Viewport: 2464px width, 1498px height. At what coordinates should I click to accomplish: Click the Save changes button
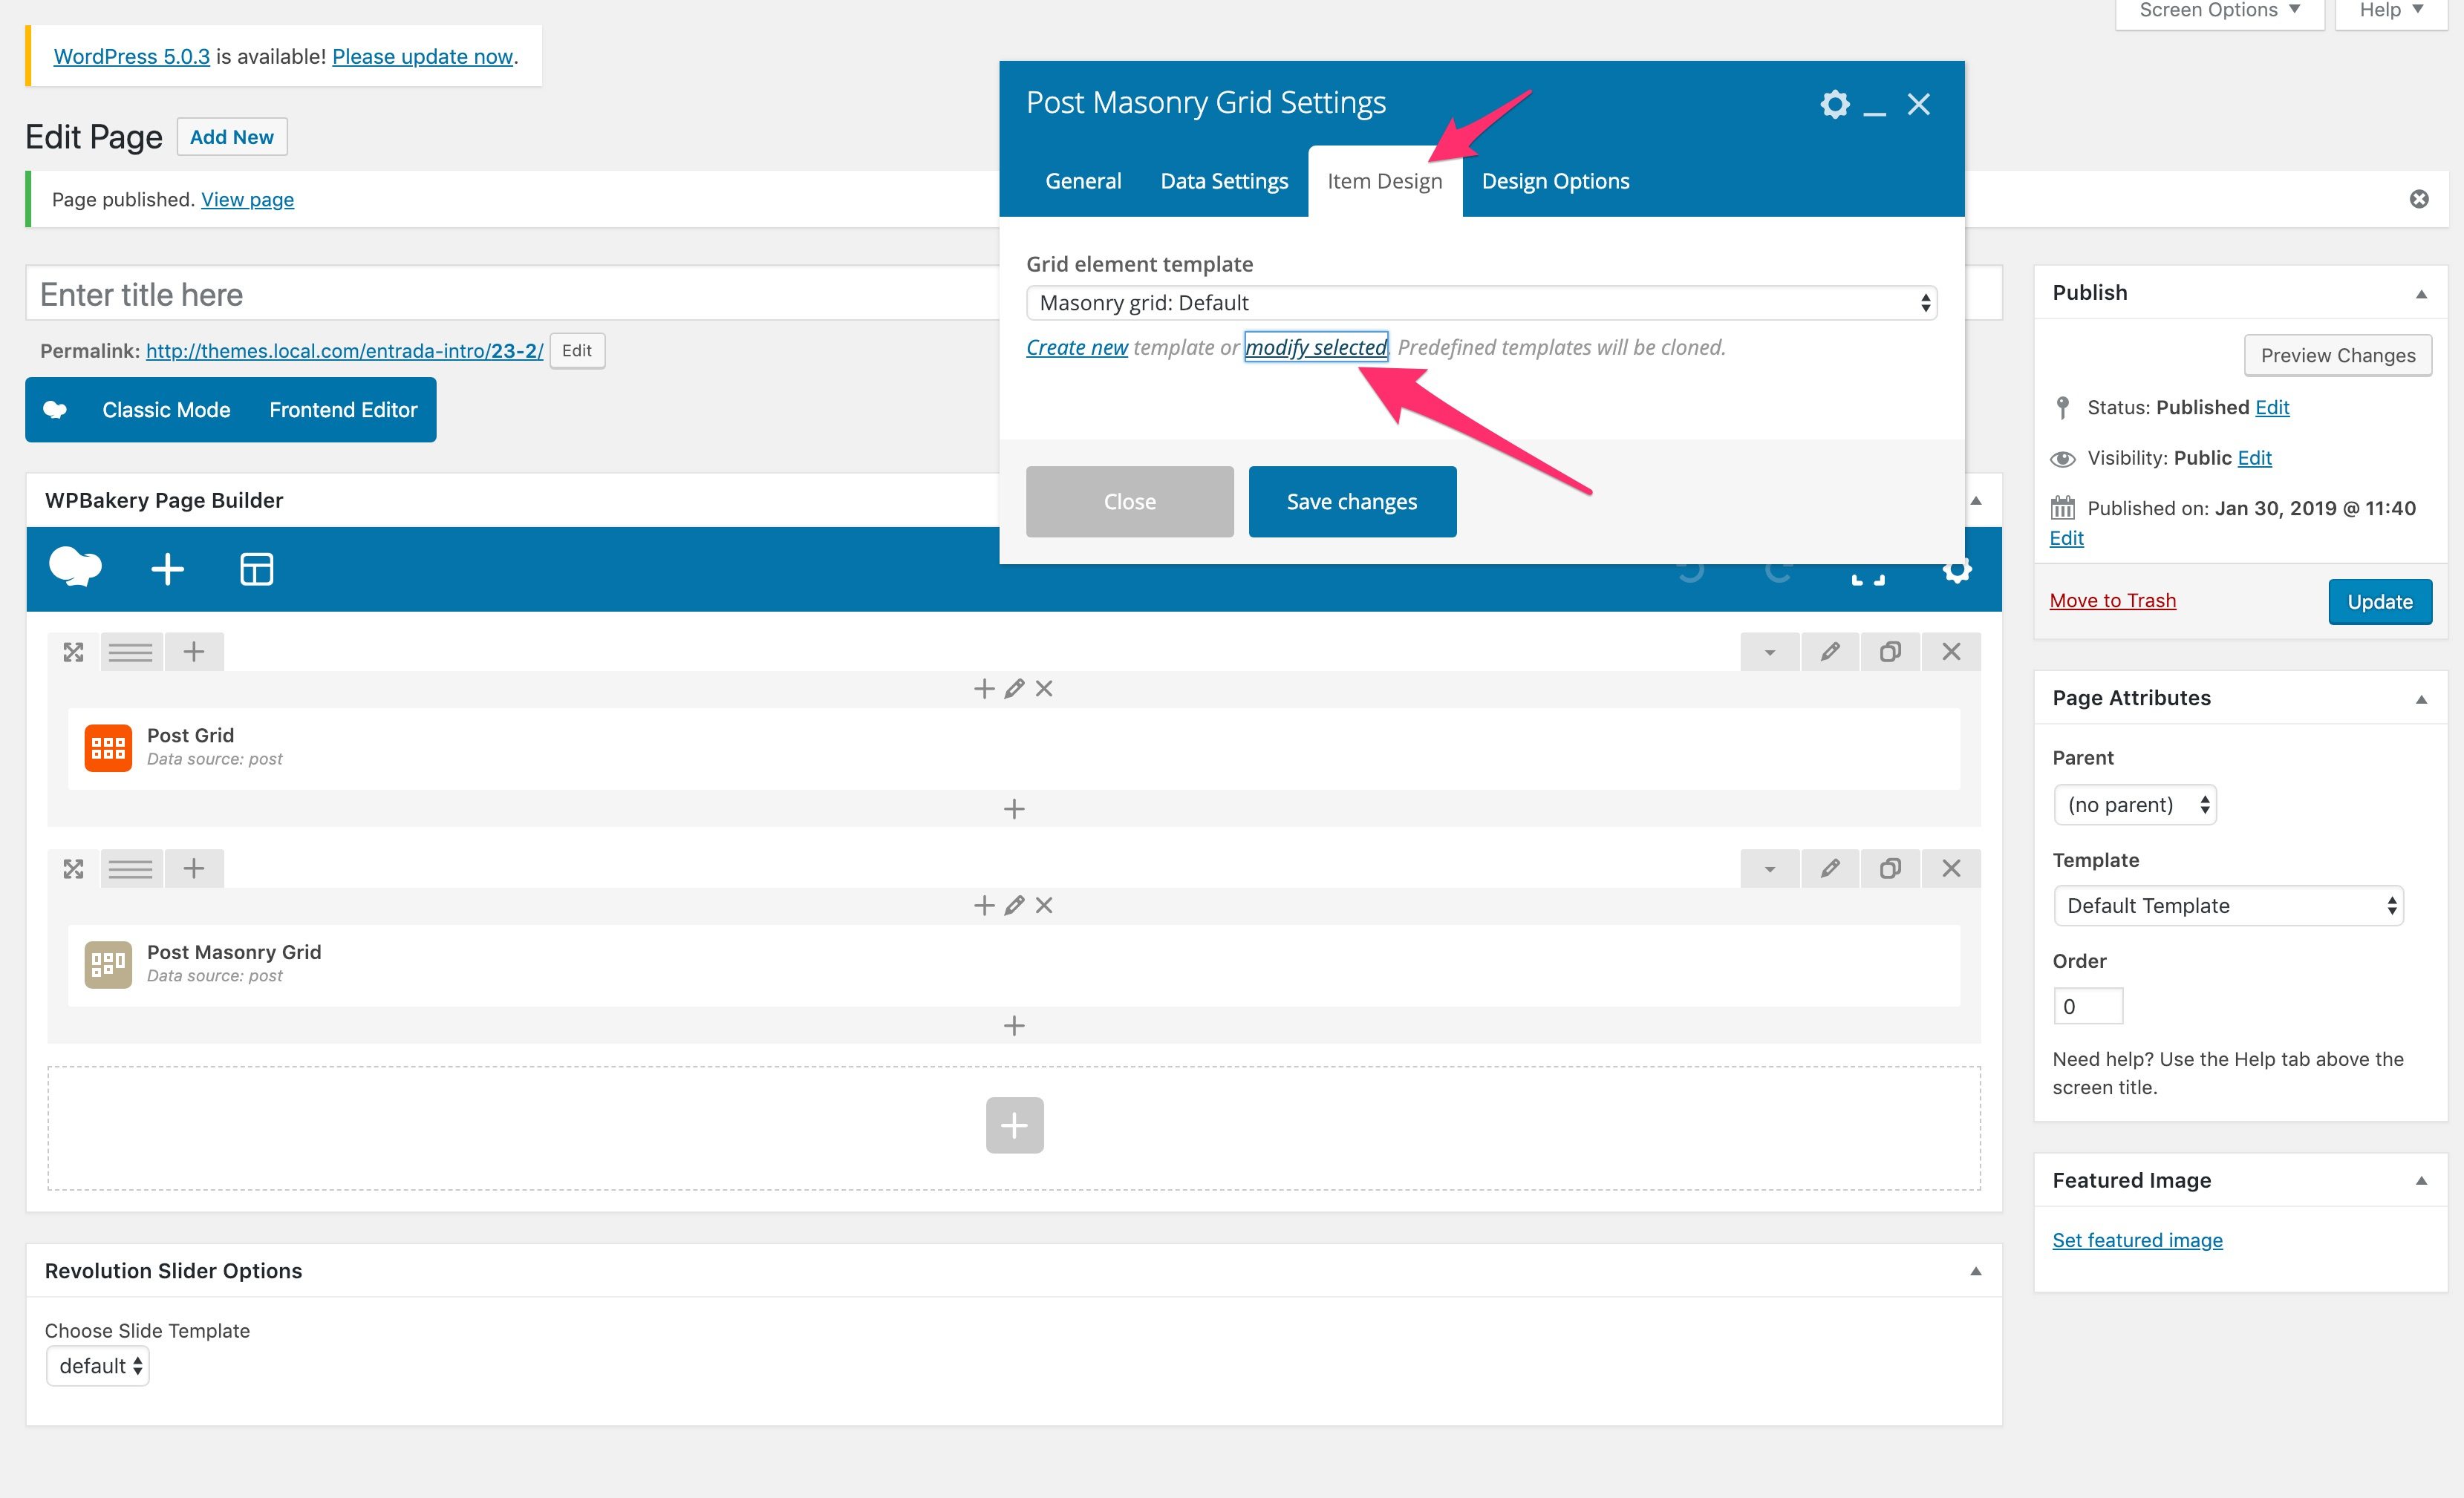pos(1352,502)
